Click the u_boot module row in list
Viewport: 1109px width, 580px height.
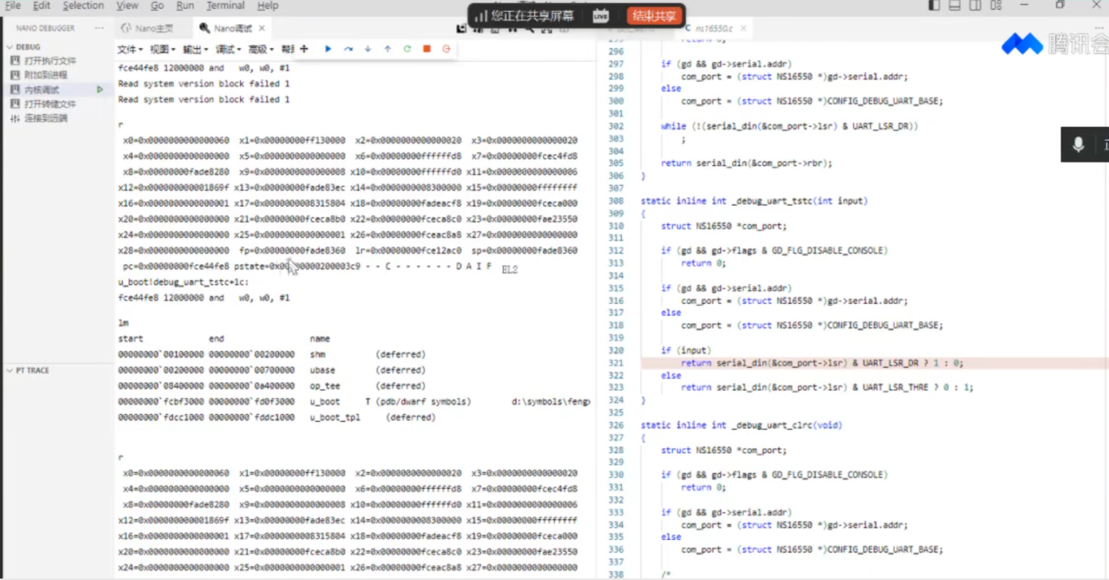click(354, 401)
